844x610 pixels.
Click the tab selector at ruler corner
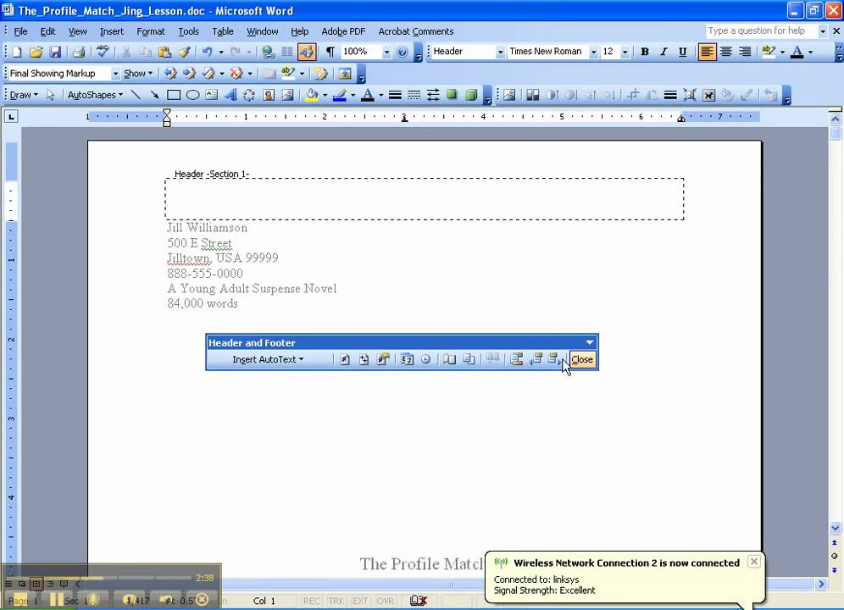11,116
